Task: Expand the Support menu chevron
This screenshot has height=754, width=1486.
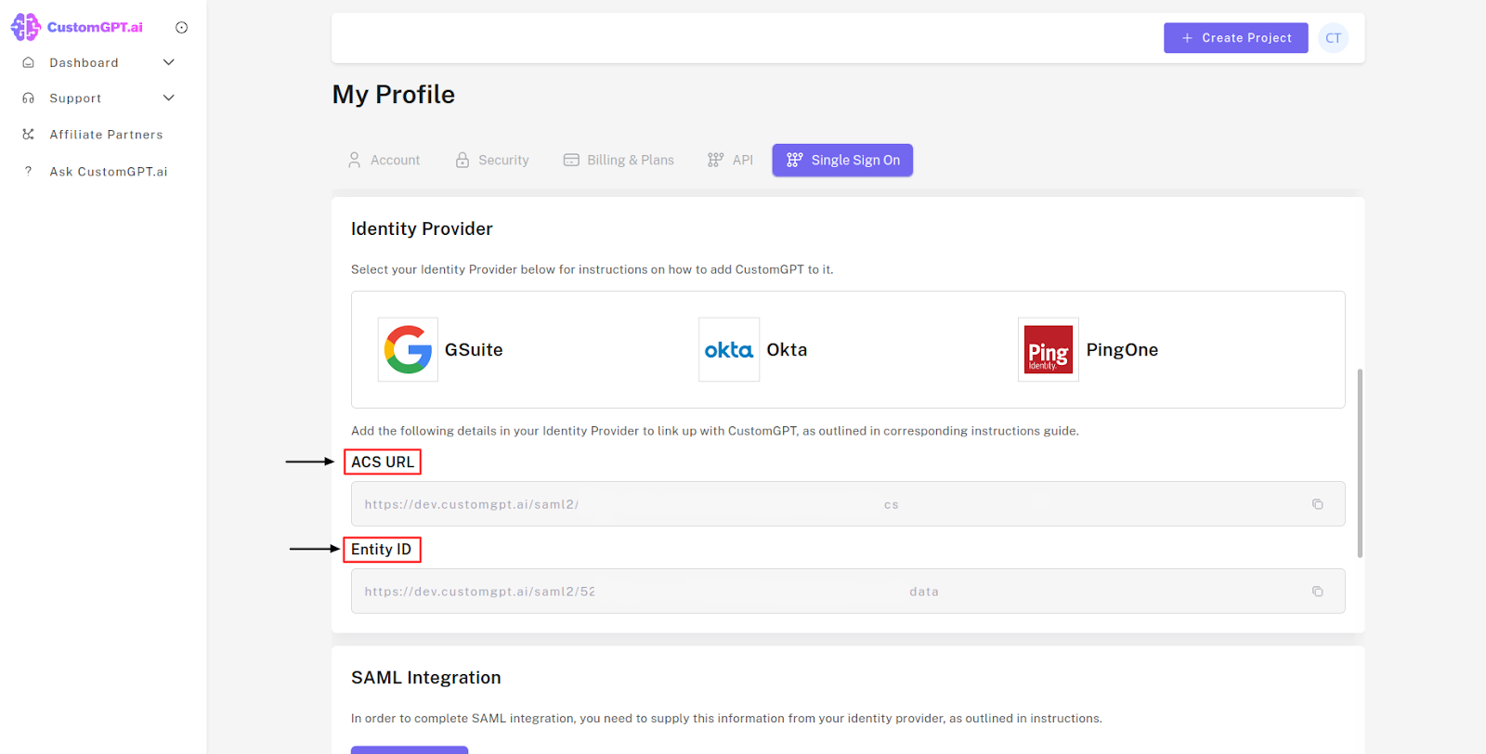Action: (169, 97)
